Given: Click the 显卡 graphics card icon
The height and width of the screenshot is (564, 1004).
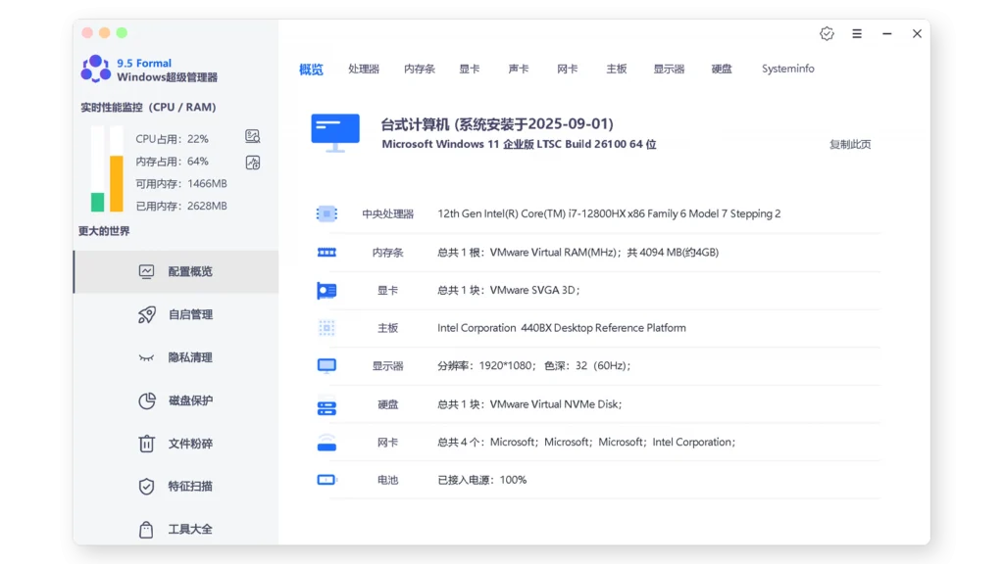Looking at the screenshot, I should 326,291.
